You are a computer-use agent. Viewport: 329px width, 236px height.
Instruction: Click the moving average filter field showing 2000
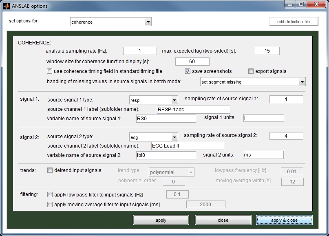(x=205, y=204)
